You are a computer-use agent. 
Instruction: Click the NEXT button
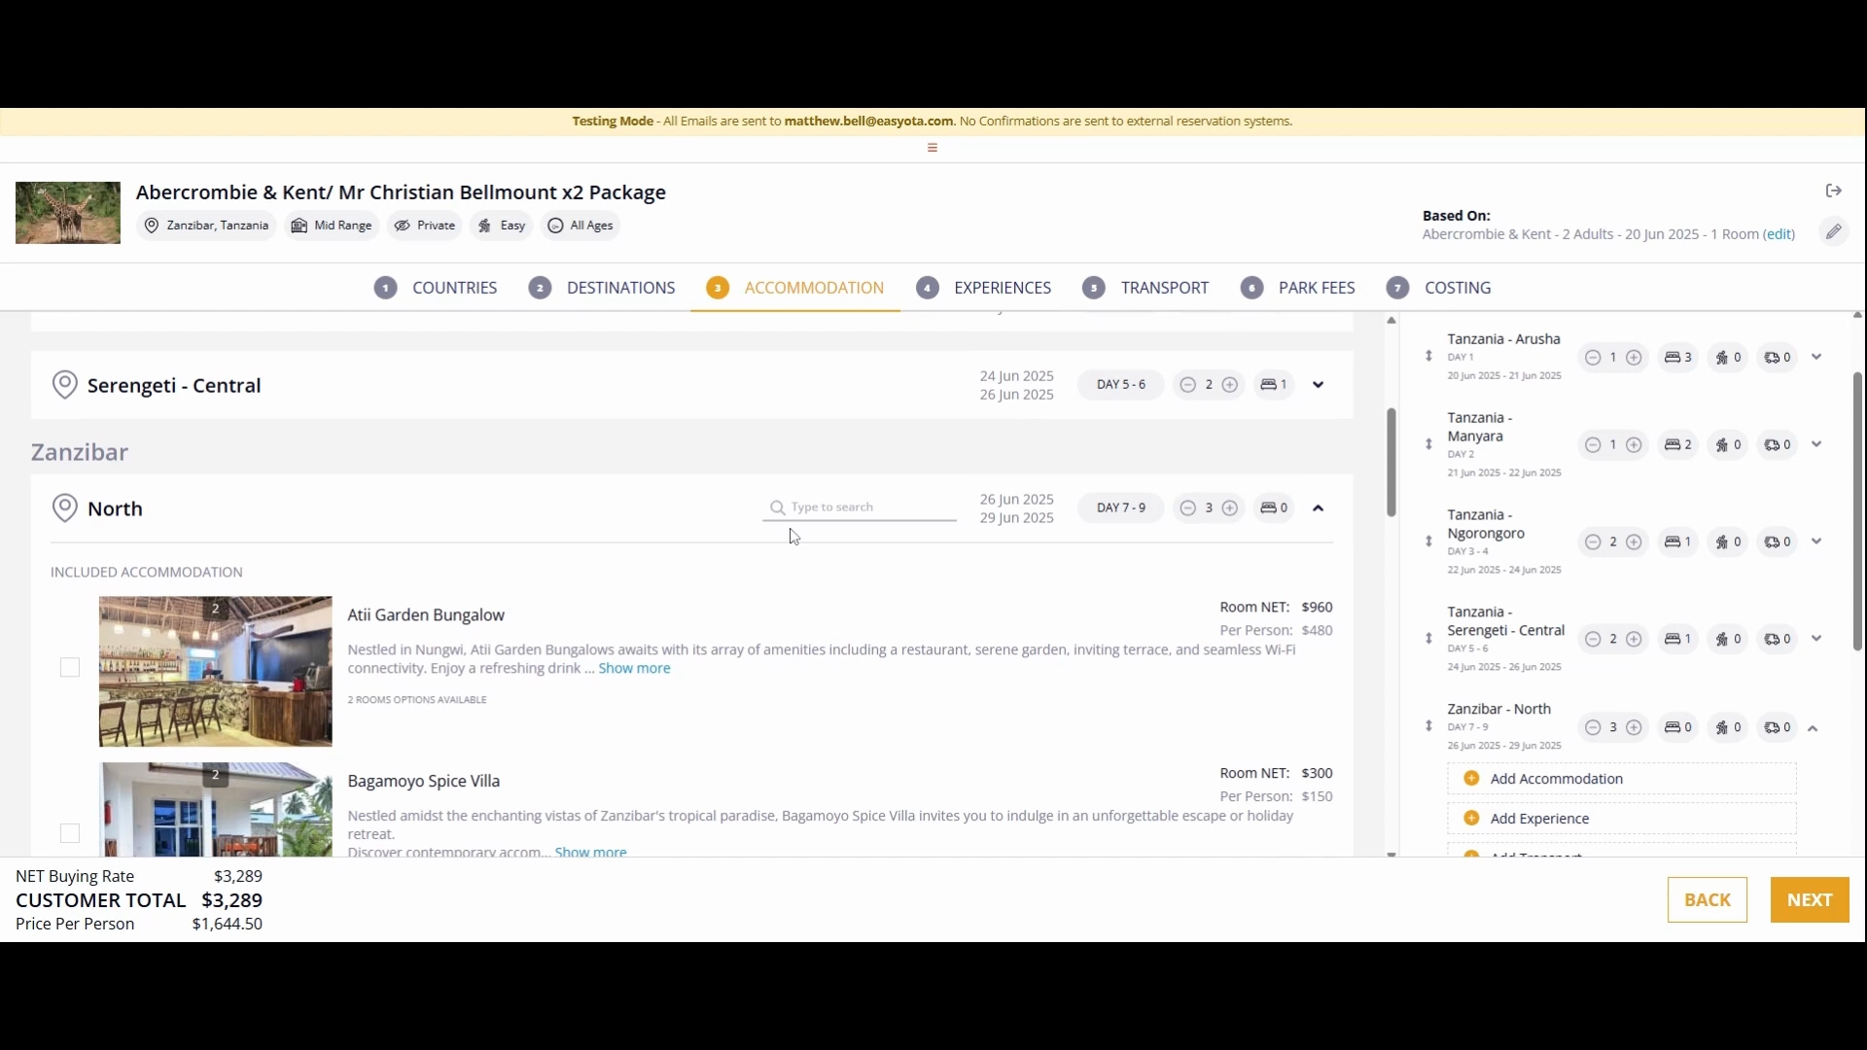pyautogui.click(x=1810, y=900)
